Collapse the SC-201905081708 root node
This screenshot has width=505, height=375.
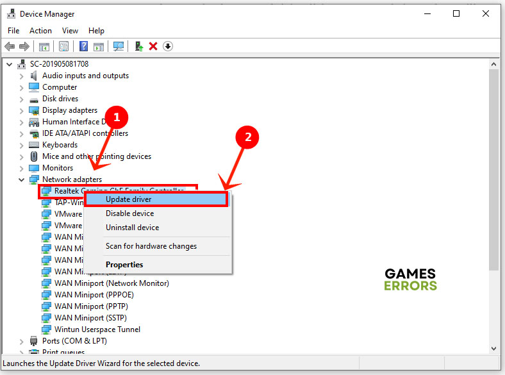[10, 65]
